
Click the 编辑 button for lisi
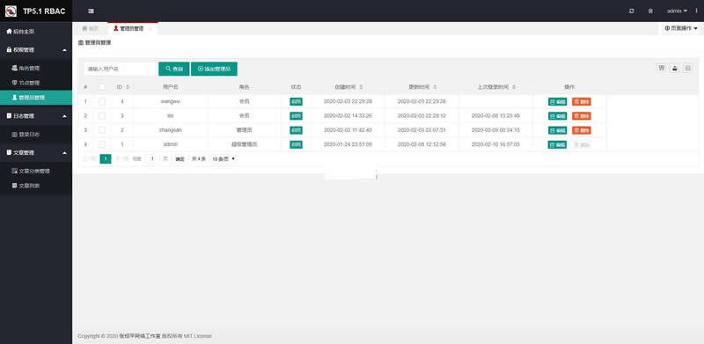point(558,116)
